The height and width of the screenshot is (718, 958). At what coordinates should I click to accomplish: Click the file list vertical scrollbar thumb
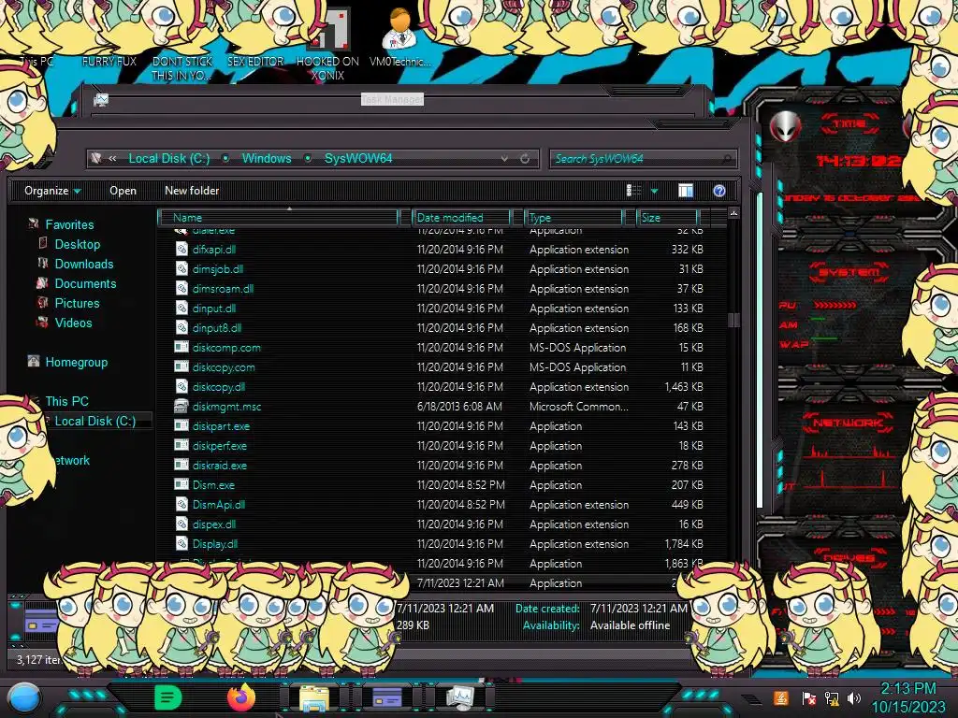pyautogui.click(x=733, y=320)
